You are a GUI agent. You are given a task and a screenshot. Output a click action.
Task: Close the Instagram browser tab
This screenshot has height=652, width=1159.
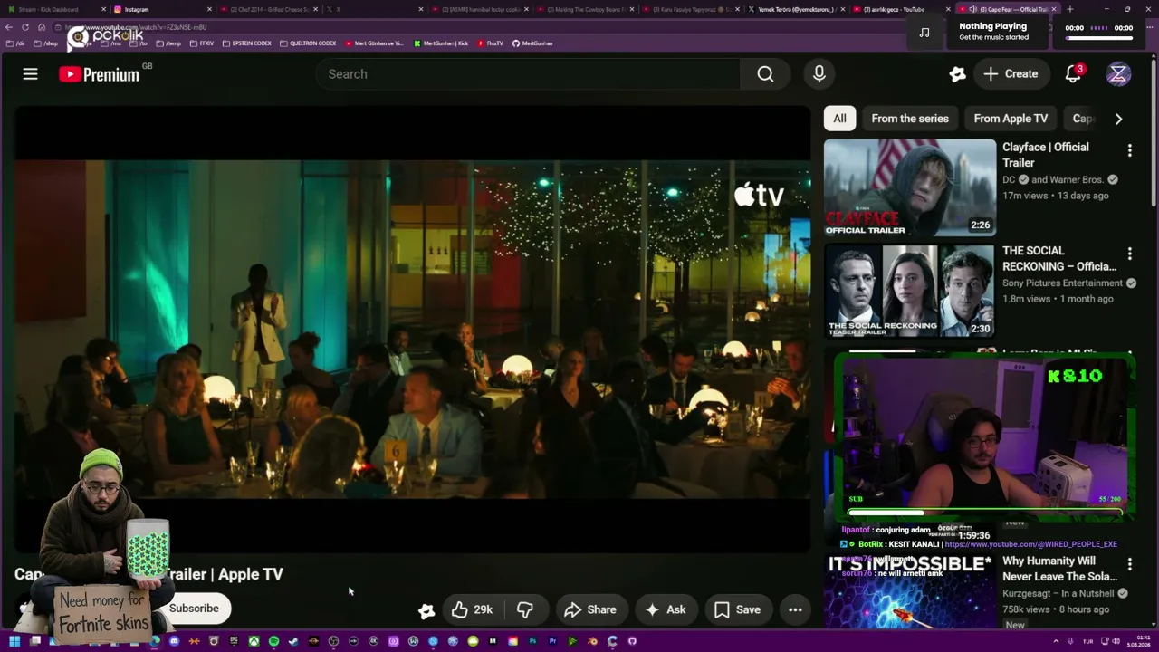click(x=209, y=9)
